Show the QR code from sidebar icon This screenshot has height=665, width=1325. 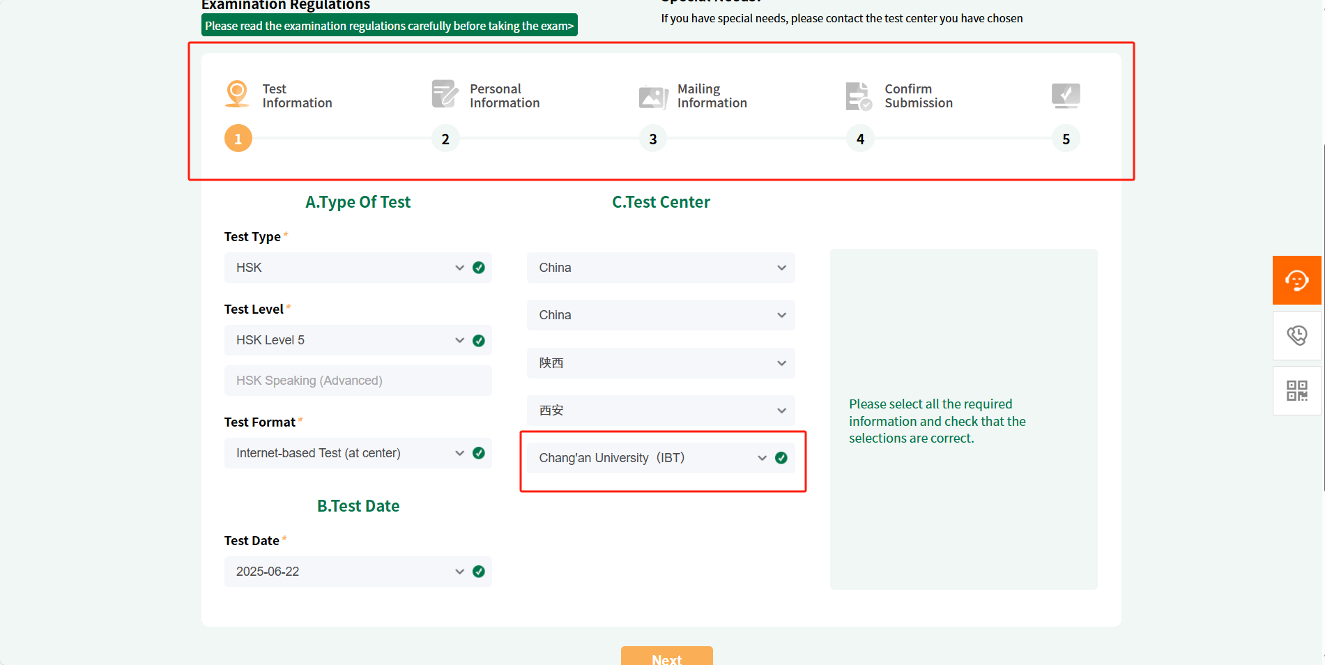1296,390
